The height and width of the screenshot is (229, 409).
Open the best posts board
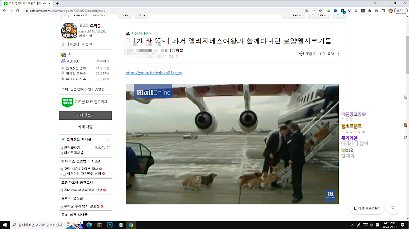tap(74, 153)
